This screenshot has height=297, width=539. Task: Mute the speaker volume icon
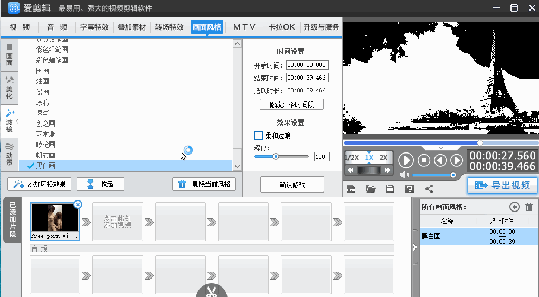404,175
